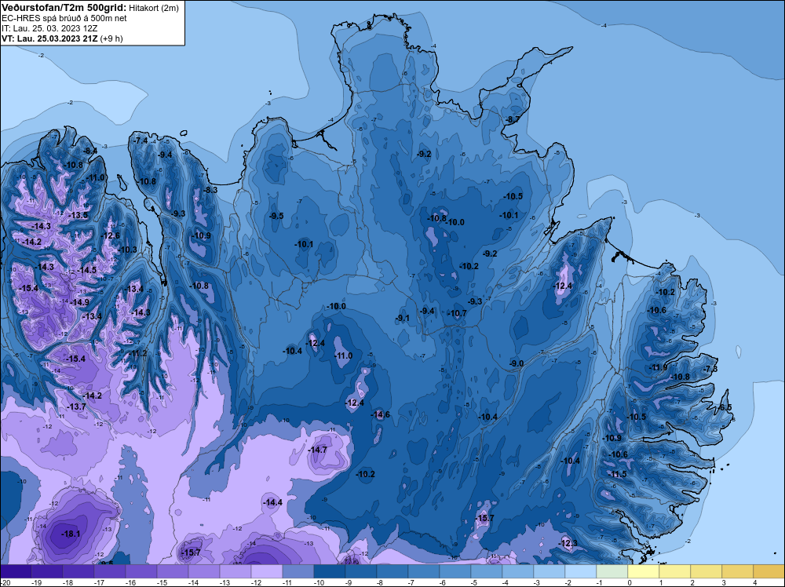This screenshot has width=785, height=587.
Task: Click the -13.7 temperature label
Action: (x=75, y=407)
